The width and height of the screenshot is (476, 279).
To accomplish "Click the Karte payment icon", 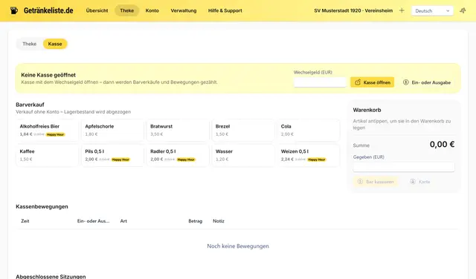I will point(413,182).
